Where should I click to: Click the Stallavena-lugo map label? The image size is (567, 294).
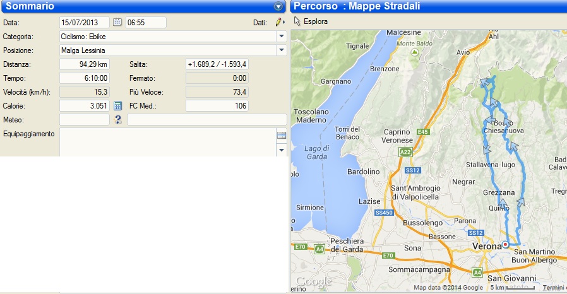click(491, 165)
